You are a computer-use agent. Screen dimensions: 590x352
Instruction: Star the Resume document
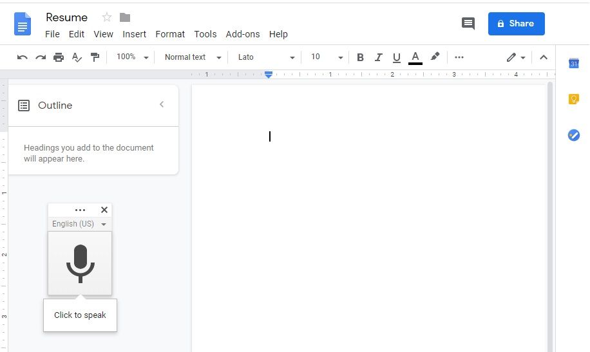coord(107,17)
